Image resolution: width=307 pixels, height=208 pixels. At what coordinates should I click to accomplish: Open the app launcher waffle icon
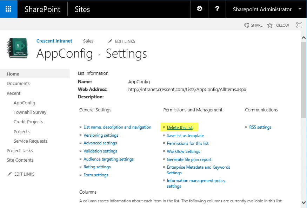point(8,9)
